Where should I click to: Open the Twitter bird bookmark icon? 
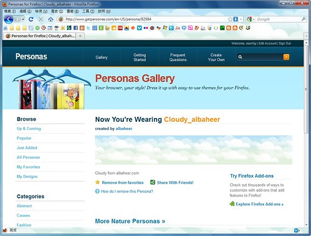coord(89,28)
